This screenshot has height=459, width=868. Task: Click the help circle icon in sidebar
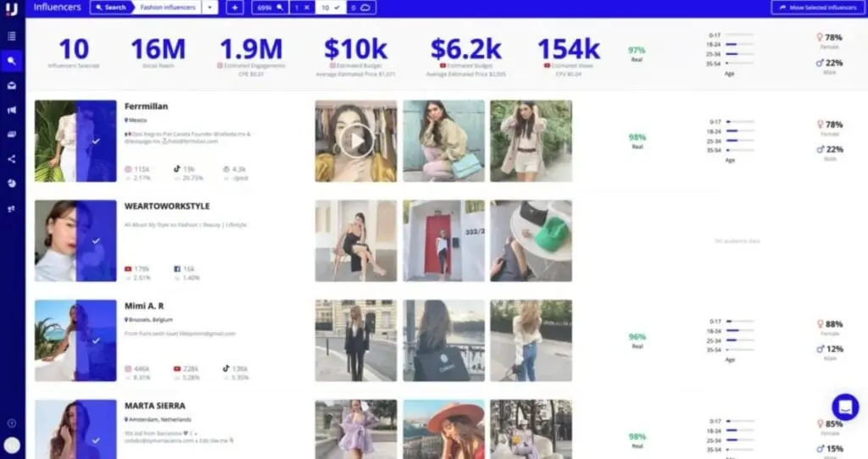(x=12, y=423)
